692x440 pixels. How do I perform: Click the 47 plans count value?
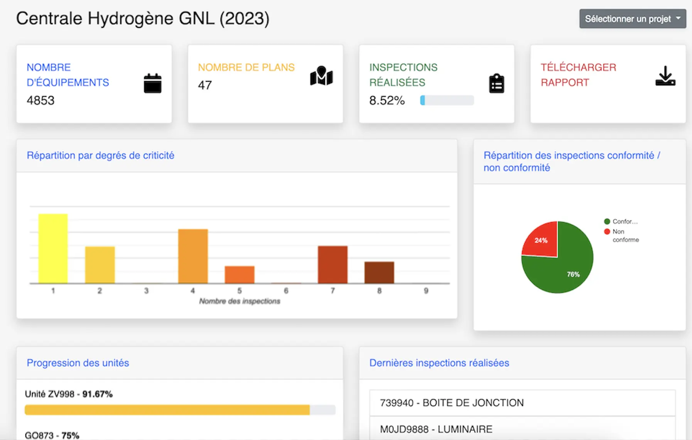point(205,85)
